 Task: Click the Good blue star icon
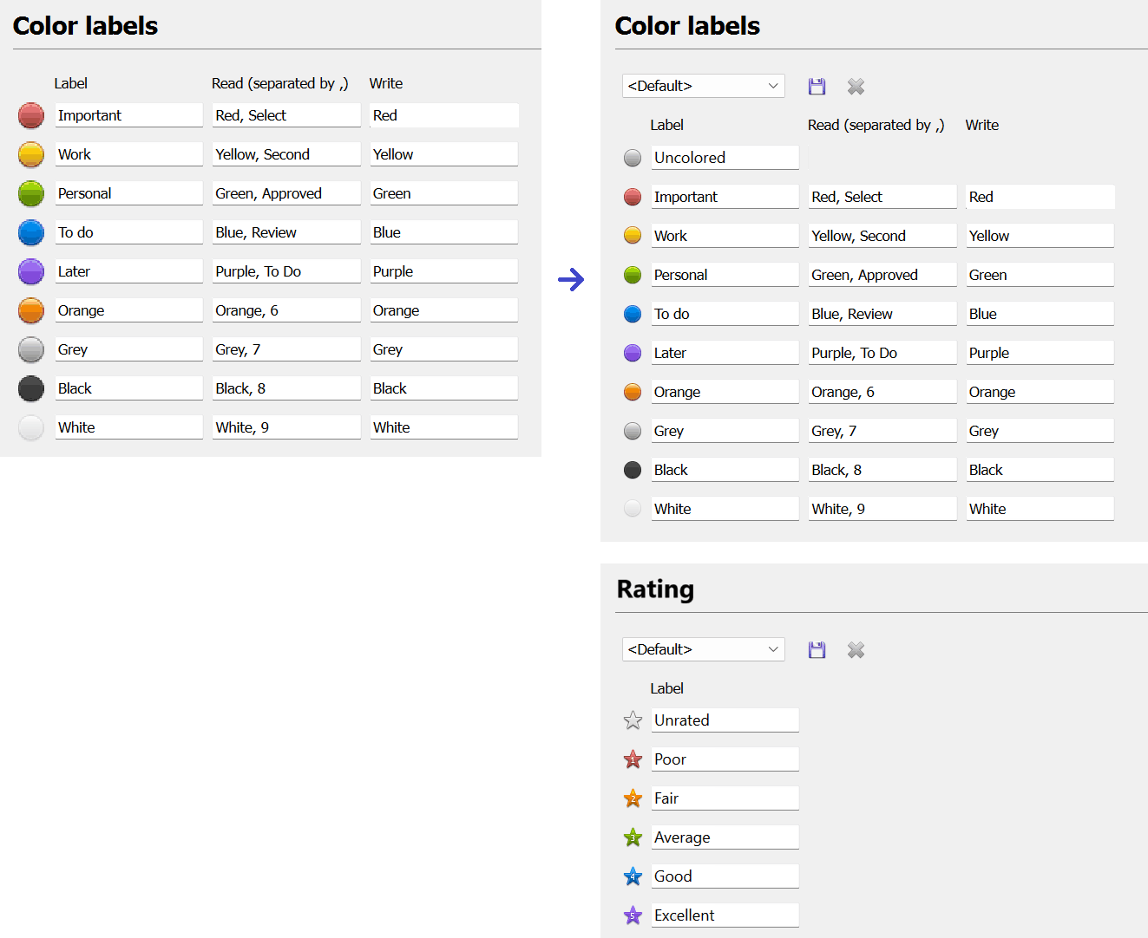click(633, 876)
